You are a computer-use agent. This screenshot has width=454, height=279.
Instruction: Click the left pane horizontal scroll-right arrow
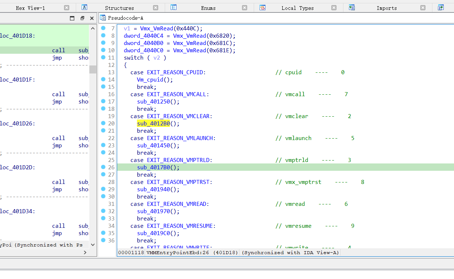[x=85, y=252]
